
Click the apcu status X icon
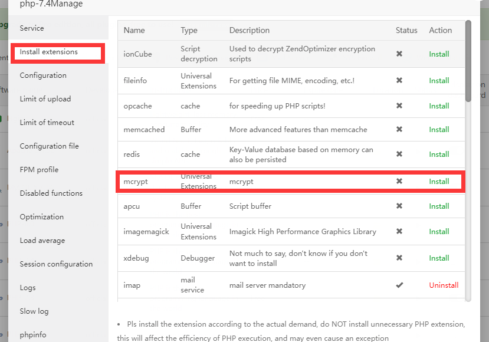(x=399, y=206)
